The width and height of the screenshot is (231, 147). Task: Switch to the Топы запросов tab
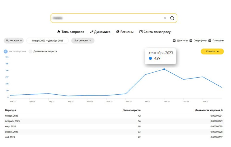(x=73, y=32)
